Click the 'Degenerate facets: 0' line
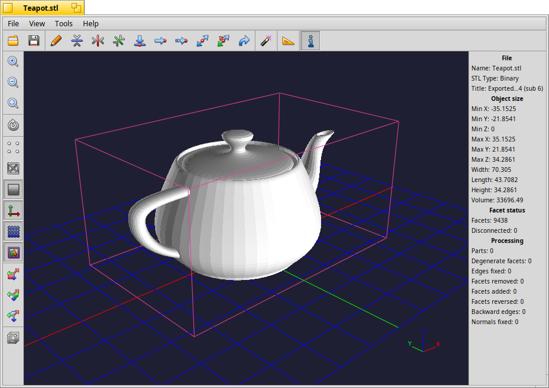Viewport: 549px width, 388px height. (x=501, y=261)
